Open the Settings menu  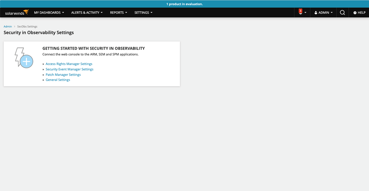click(x=143, y=12)
